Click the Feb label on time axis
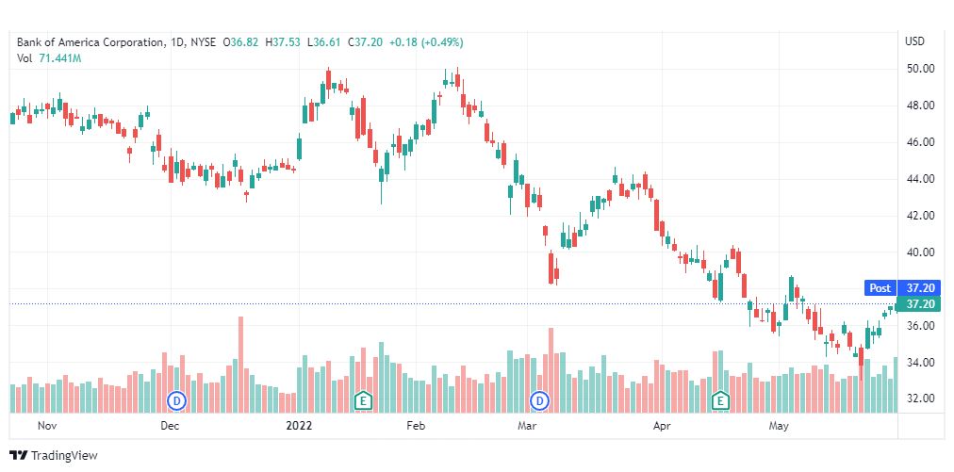This screenshot has height=472, width=954. pos(416,426)
